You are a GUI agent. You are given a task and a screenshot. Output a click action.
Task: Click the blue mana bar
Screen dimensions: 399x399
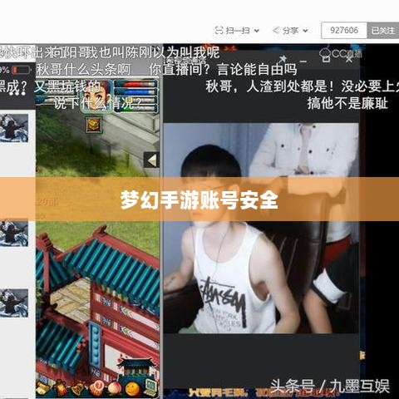click(135, 91)
